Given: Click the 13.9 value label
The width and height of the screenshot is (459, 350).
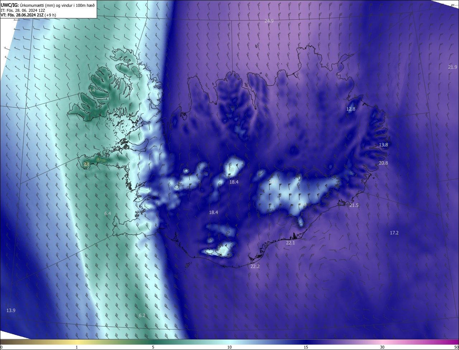Looking at the screenshot, I should (11, 310).
